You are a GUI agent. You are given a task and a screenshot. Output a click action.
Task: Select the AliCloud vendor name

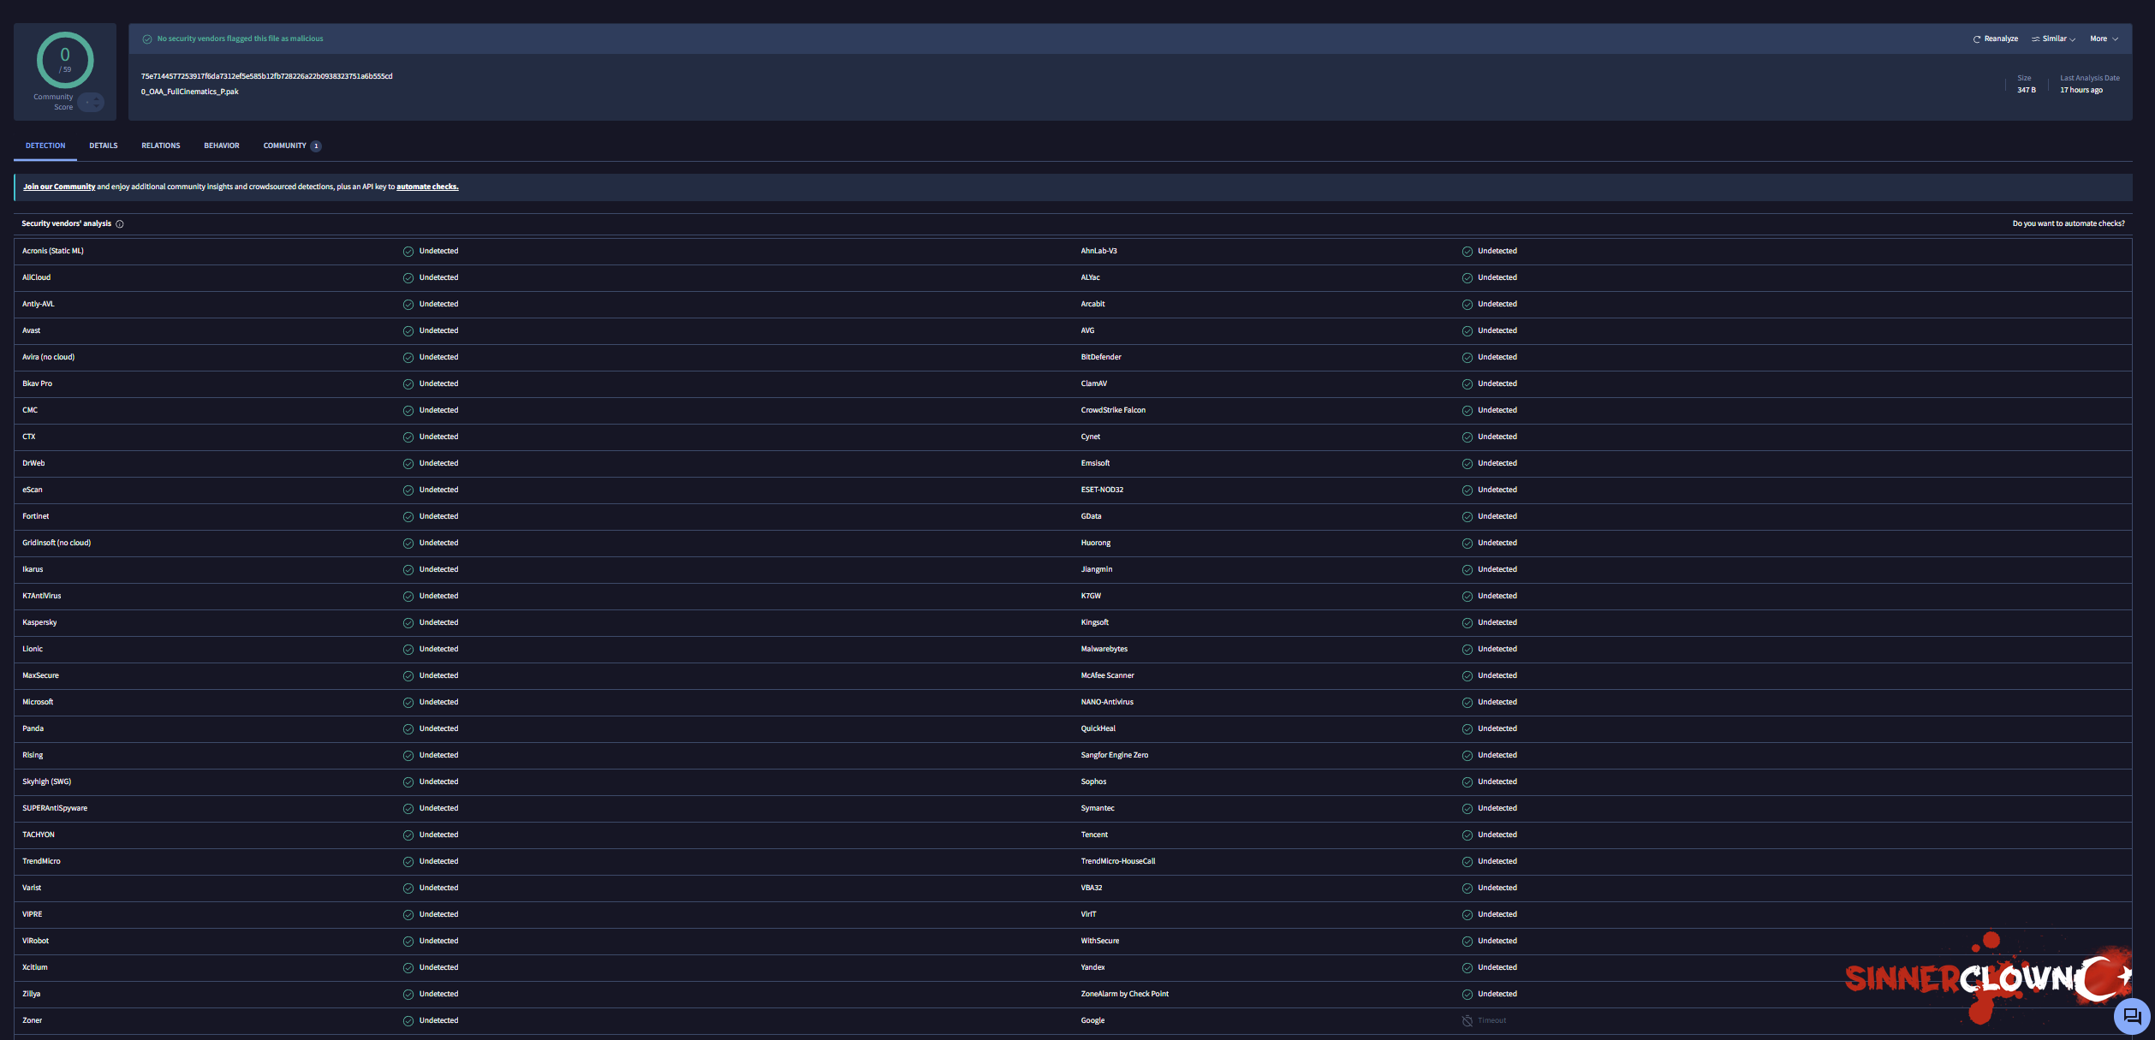pyautogui.click(x=37, y=277)
